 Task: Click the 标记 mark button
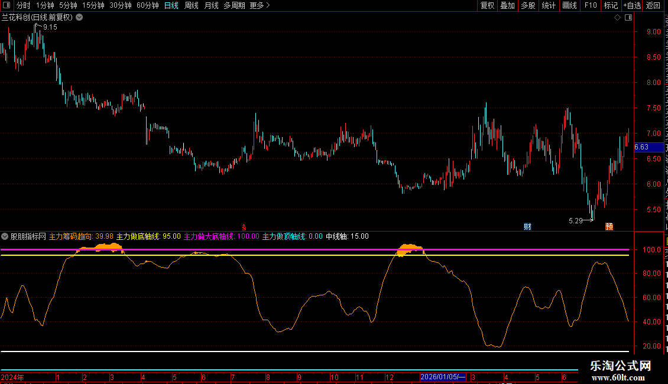point(611,5)
